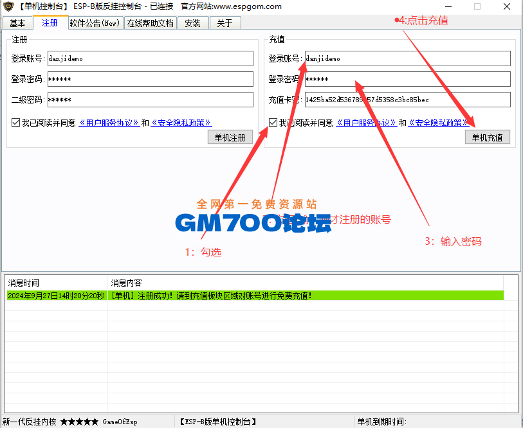Viewport: 523px width, 428px height.
Task: Go to the 安装 tab
Action: point(192,23)
